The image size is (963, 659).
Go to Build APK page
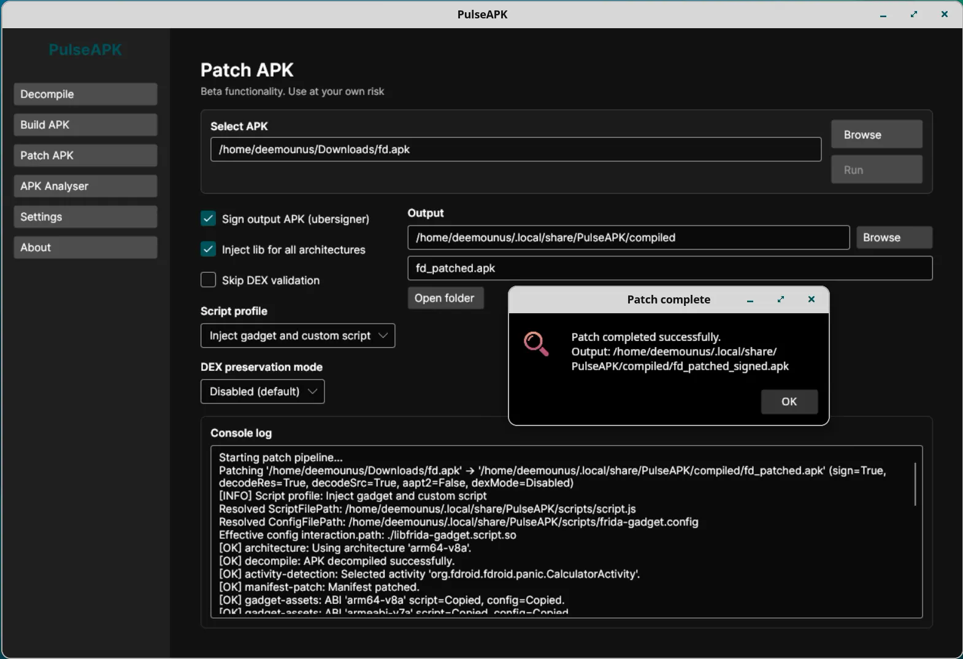click(x=85, y=125)
